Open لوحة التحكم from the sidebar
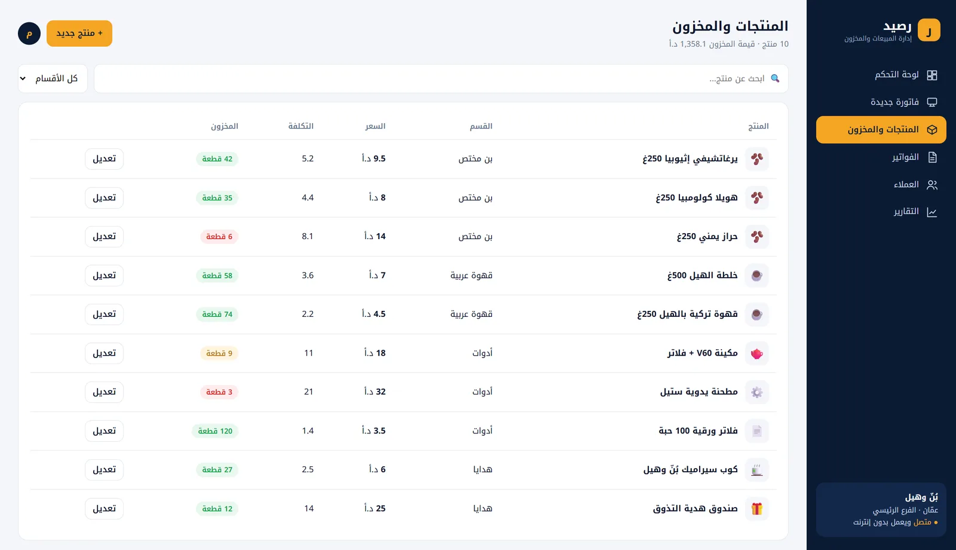 point(881,75)
